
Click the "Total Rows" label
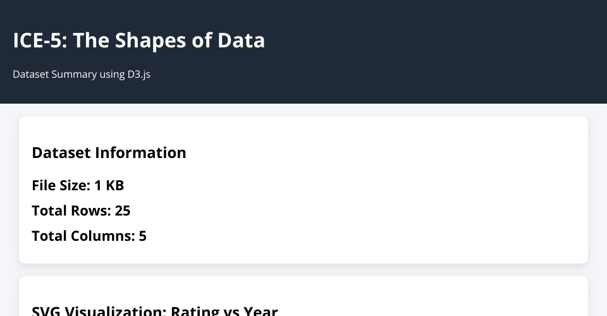coord(71,210)
